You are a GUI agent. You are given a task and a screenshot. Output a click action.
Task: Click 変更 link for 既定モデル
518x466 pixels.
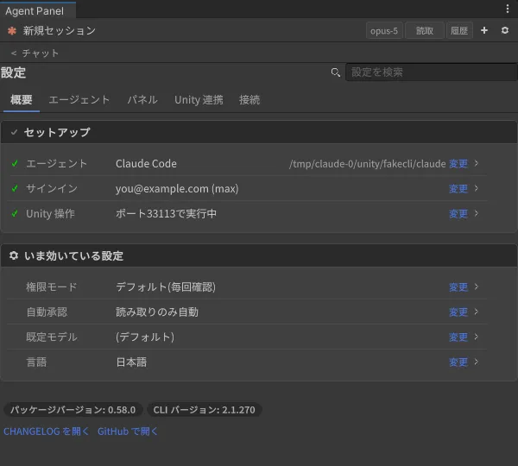[x=458, y=337]
